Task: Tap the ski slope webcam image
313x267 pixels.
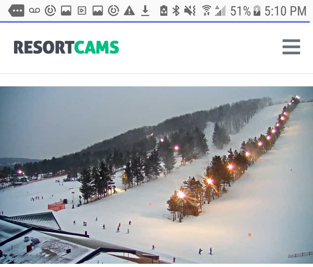Action: click(x=156, y=175)
